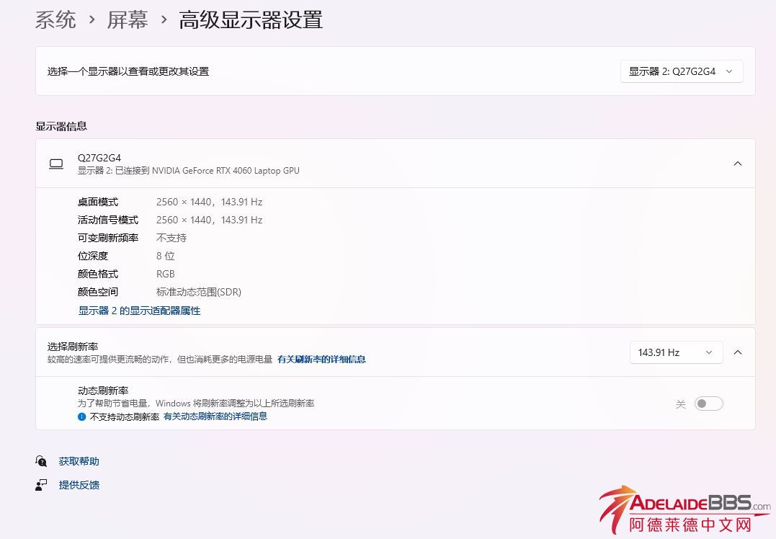Click the 提供反馈 person icon
The width and height of the screenshot is (776, 539).
pos(41,485)
